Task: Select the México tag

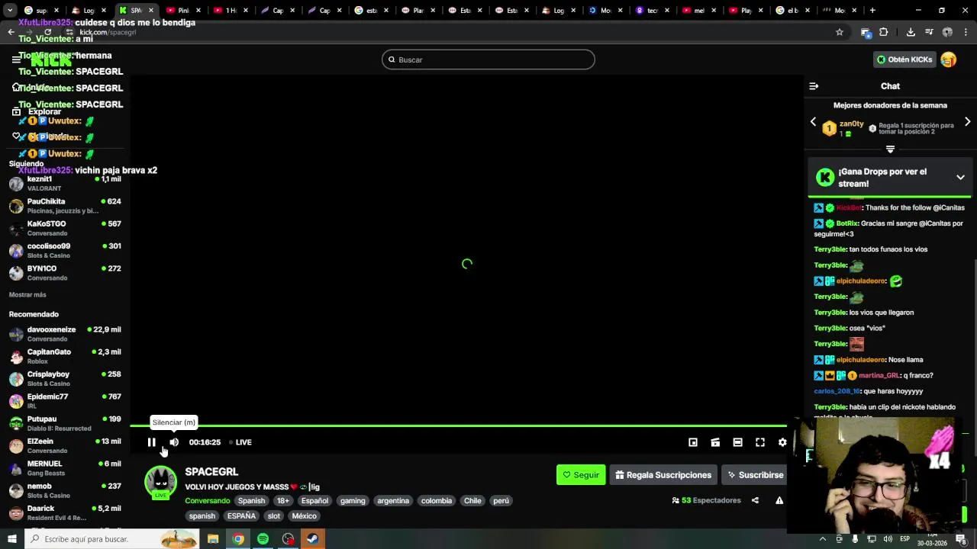Action: click(x=304, y=516)
